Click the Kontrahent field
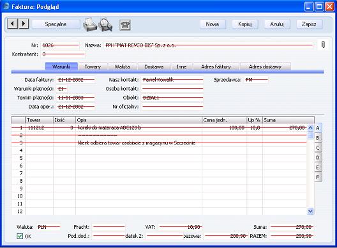The image size is (337, 248). click(x=63, y=54)
